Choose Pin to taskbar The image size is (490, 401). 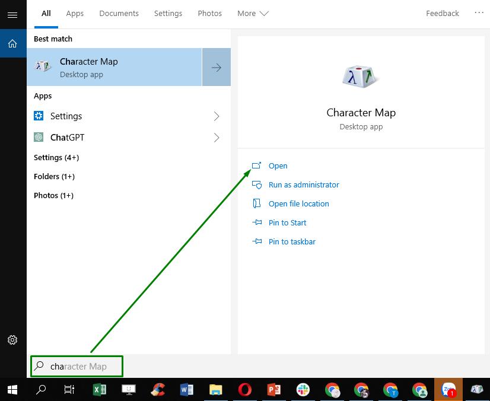click(x=292, y=241)
